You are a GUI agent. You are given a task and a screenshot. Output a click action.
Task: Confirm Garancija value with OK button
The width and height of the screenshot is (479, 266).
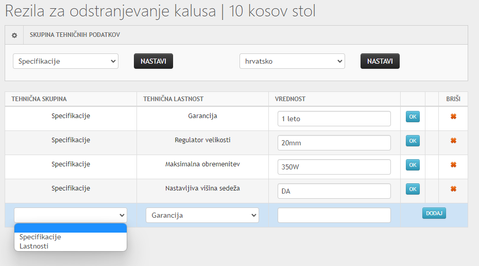(413, 117)
